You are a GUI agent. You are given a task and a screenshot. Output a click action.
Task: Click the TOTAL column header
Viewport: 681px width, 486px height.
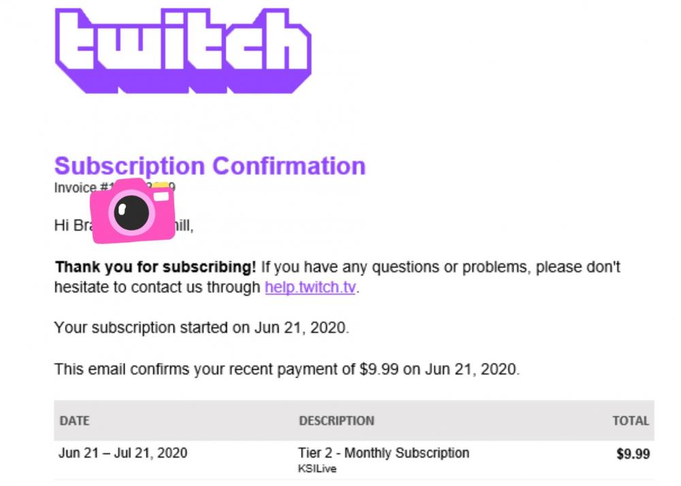coord(631,421)
